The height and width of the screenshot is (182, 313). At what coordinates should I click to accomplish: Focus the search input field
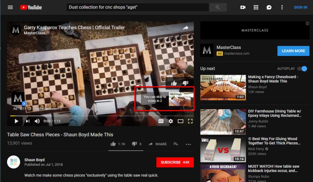(x=138, y=7)
